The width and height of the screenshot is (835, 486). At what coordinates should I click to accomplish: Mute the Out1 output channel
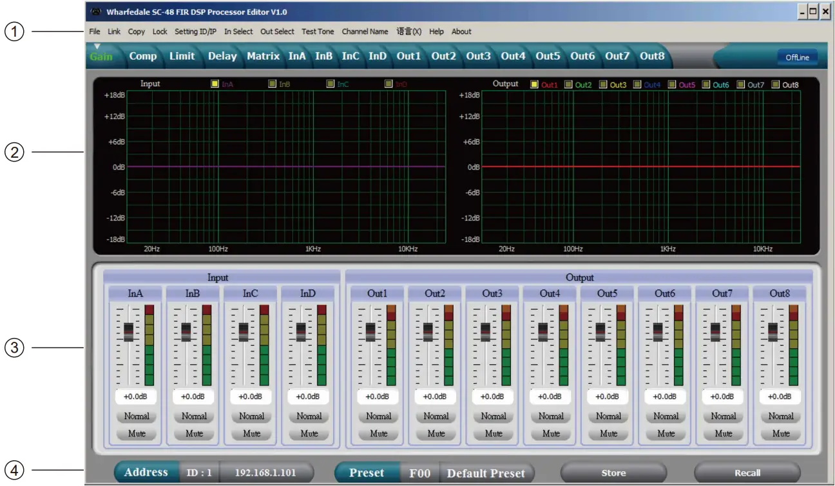tap(378, 433)
